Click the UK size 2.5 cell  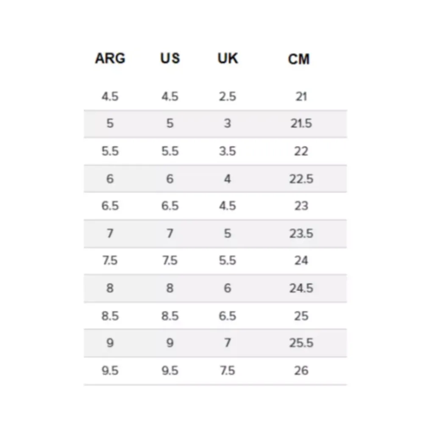228,96
